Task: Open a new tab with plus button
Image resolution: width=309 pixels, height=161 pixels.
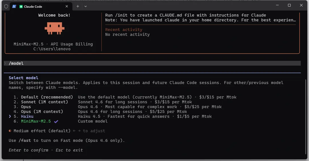Action: 78,6
